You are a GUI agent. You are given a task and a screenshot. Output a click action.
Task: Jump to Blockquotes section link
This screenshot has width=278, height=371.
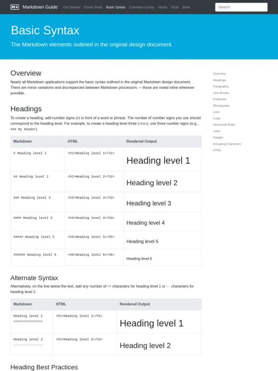[221, 106]
